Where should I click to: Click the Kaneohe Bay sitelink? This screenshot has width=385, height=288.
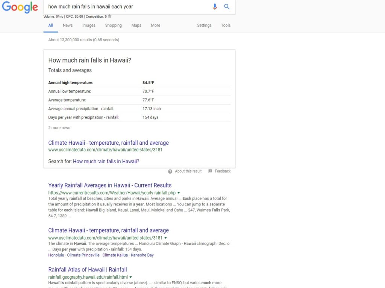[142, 255]
